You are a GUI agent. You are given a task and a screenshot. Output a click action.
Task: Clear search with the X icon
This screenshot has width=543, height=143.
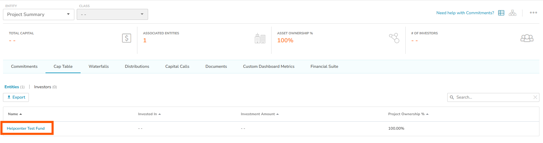[535, 97]
